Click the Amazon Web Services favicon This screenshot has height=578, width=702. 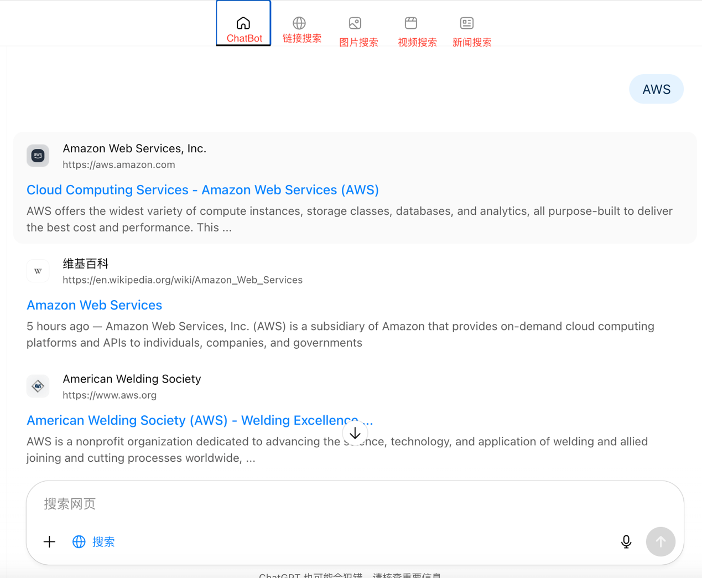pos(38,156)
